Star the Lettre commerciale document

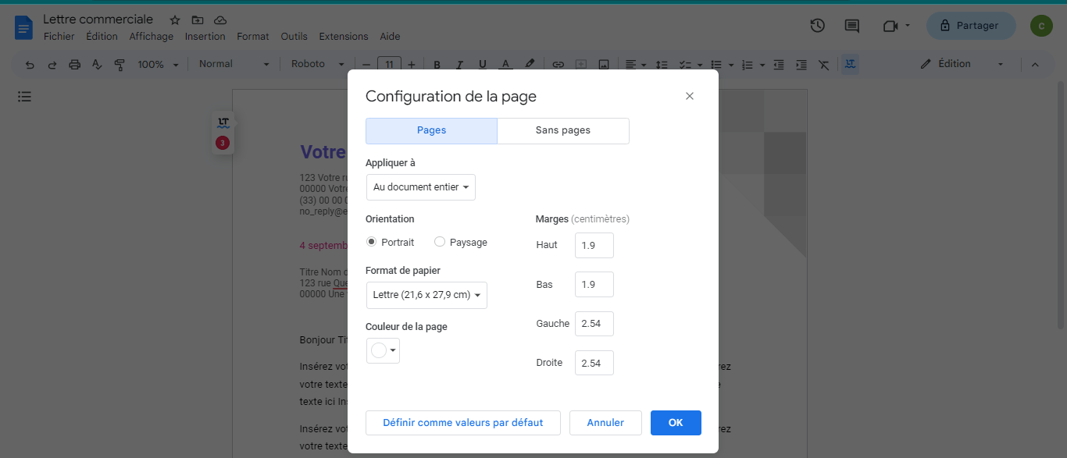[175, 20]
